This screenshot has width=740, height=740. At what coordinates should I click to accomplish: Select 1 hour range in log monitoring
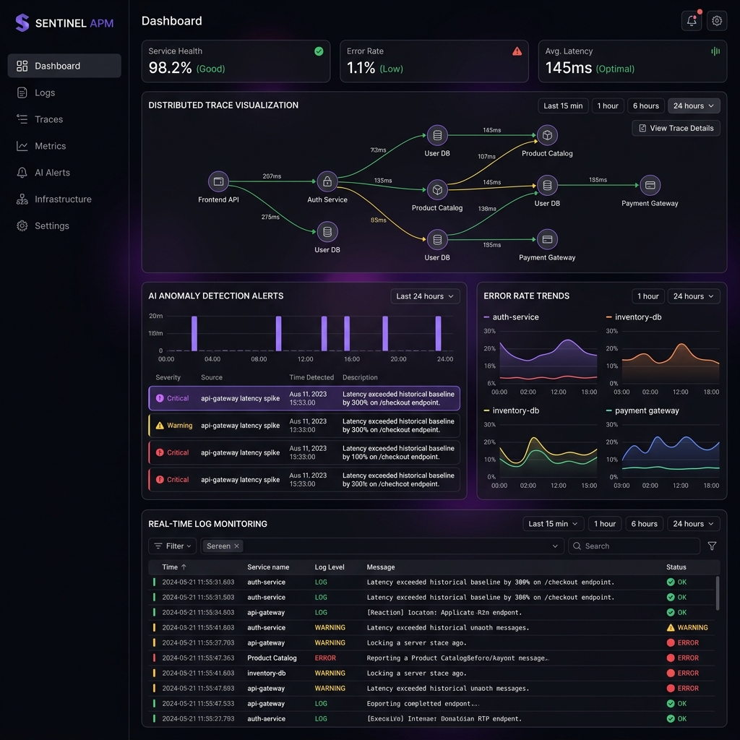click(x=605, y=524)
